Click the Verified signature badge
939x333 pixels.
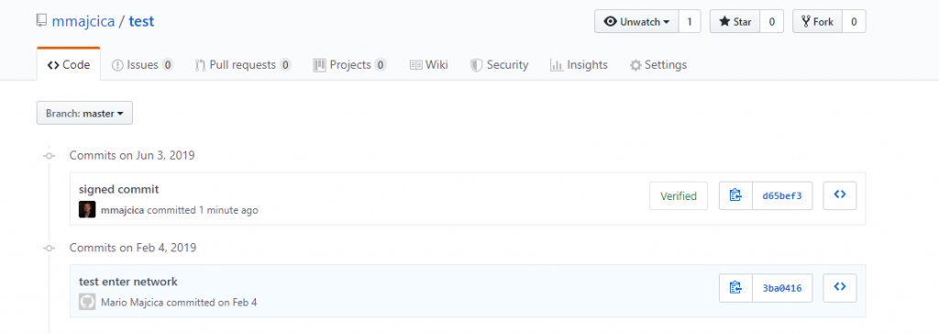pyautogui.click(x=679, y=195)
